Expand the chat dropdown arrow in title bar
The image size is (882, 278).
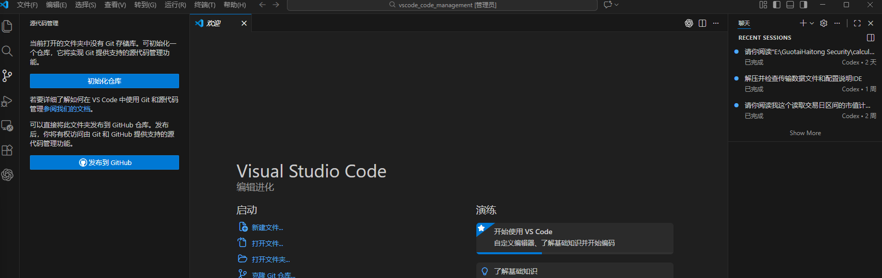616,5
